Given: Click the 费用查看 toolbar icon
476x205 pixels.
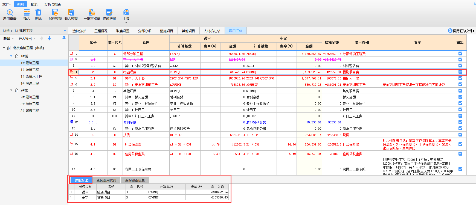Looking at the screenshot, I should point(10,13).
